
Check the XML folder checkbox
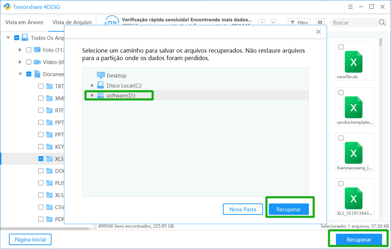(41, 98)
